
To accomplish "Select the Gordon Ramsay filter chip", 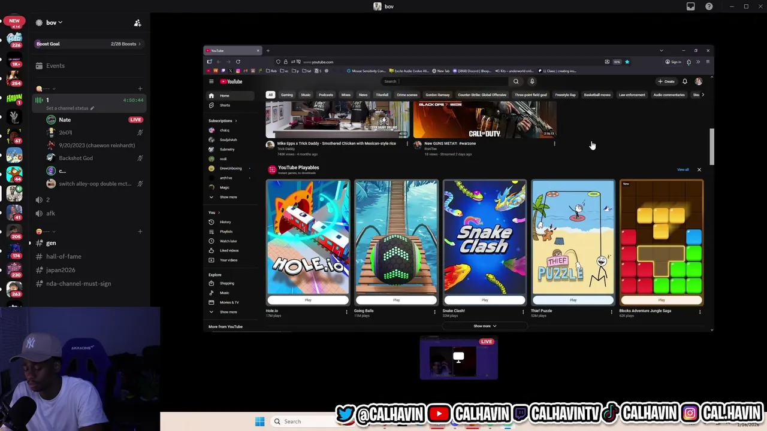I will pyautogui.click(x=437, y=95).
